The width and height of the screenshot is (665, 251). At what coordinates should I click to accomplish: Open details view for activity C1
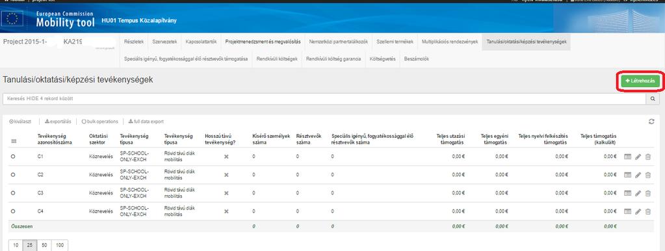(x=628, y=157)
